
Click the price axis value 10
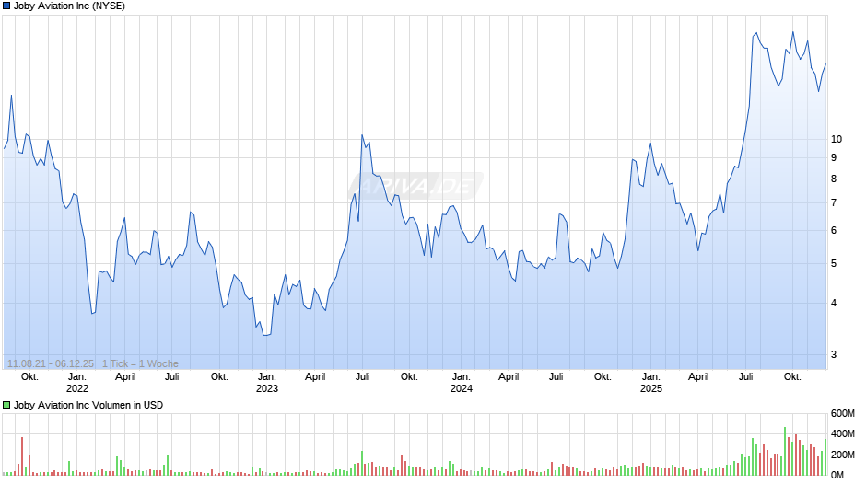click(x=837, y=139)
